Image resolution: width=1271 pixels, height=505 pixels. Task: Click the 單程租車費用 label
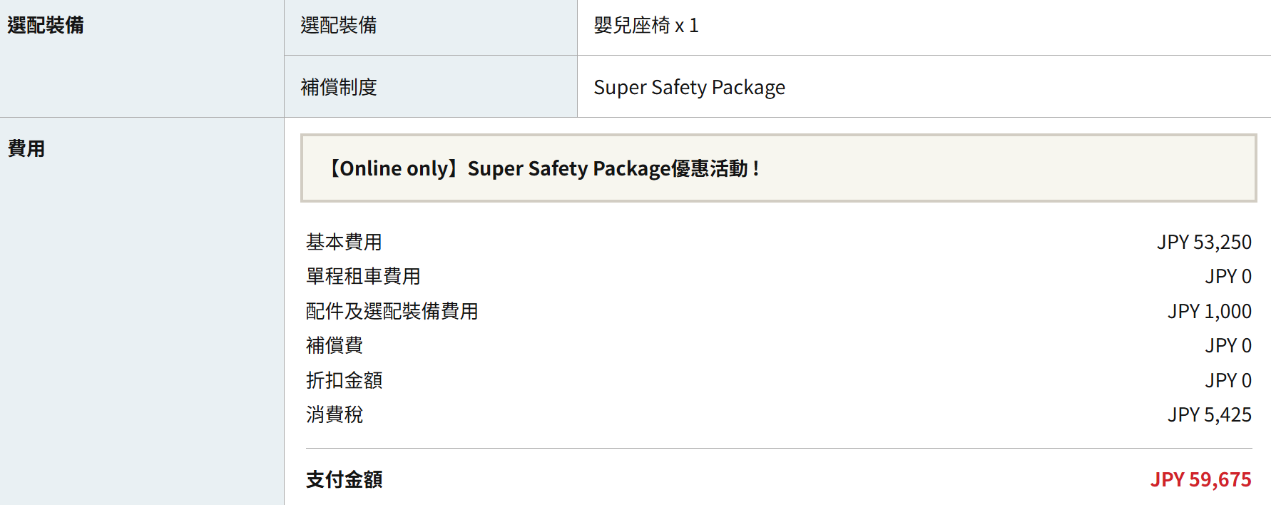click(363, 277)
